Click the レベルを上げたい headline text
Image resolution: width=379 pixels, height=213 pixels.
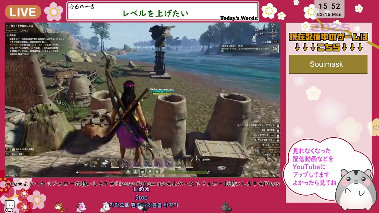(155, 13)
